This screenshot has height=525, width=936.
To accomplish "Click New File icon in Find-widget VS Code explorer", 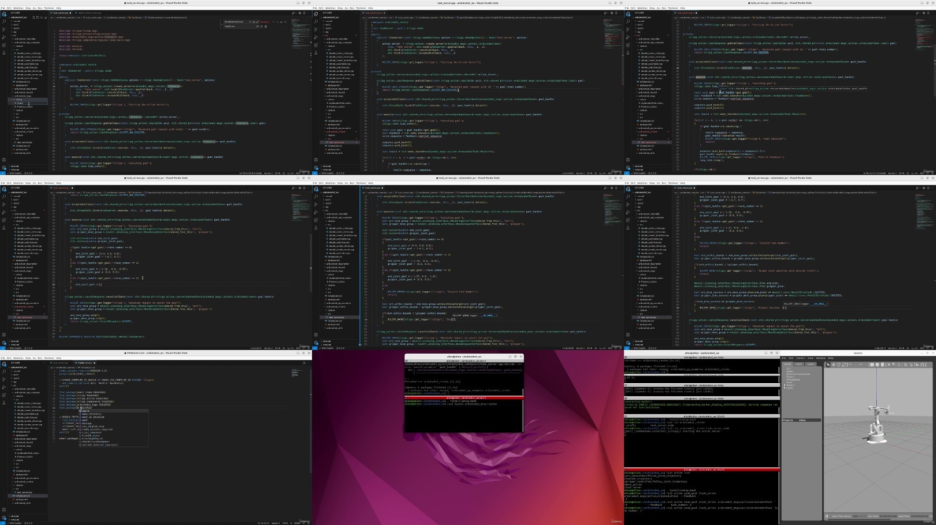I will pyautogui.click(x=34, y=18).
